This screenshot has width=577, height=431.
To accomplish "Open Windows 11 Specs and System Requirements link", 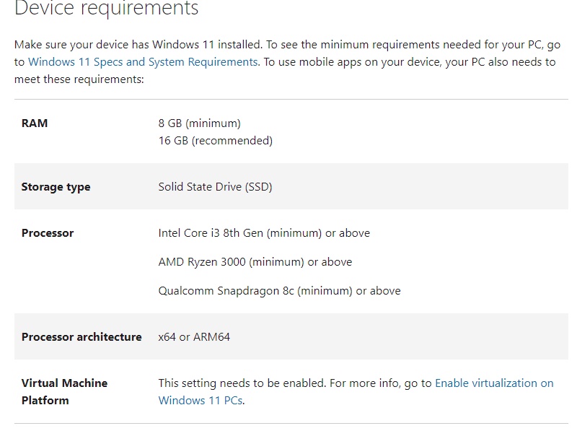I will (x=143, y=62).
